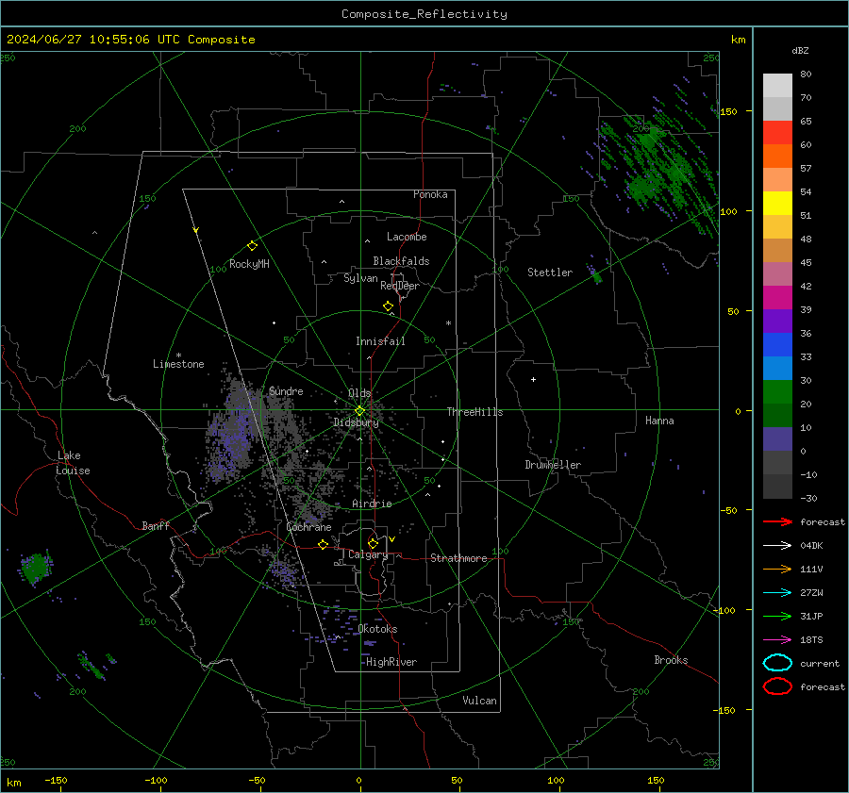Click the yellow diamond marker below Cochrane
Screen dimensions: 849x793
click(323, 545)
